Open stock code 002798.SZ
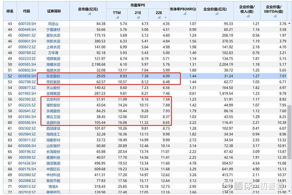This screenshot has height=195, width=292. 27,82
